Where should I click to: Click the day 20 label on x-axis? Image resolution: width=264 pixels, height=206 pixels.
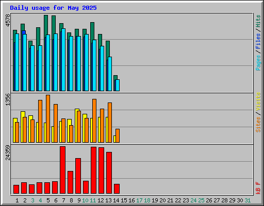pyautogui.click(x=162, y=200)
